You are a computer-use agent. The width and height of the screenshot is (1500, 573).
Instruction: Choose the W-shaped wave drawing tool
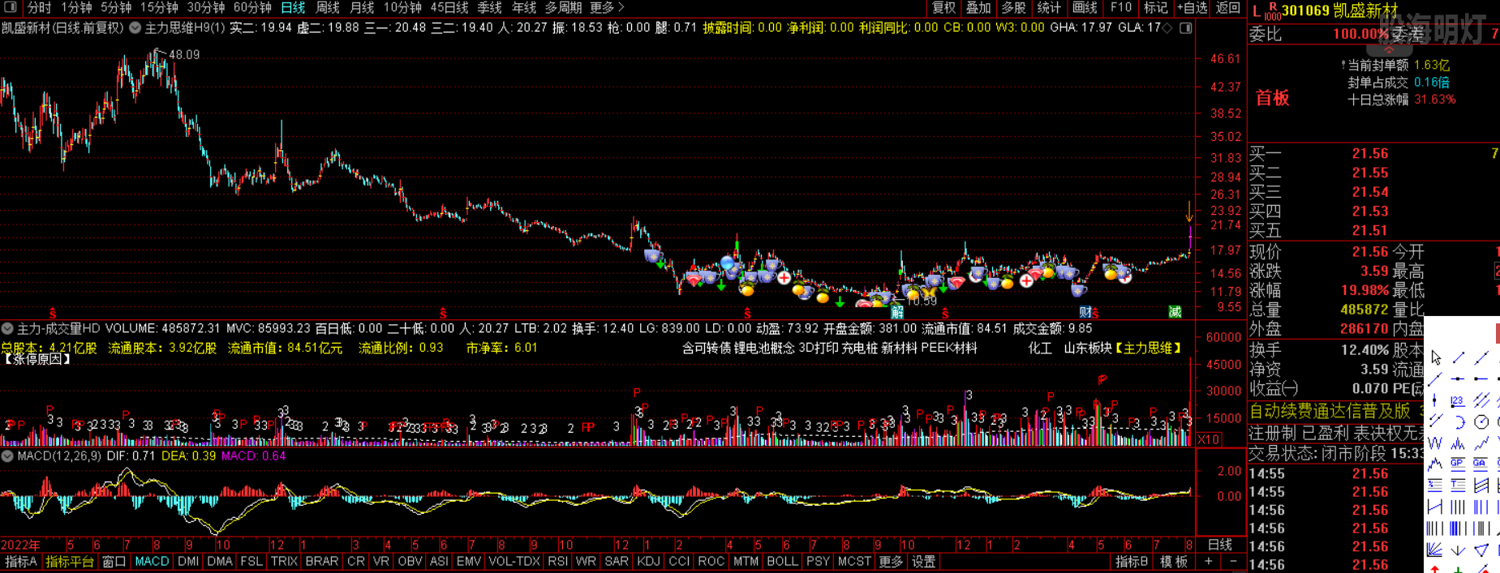[1436, 443]
